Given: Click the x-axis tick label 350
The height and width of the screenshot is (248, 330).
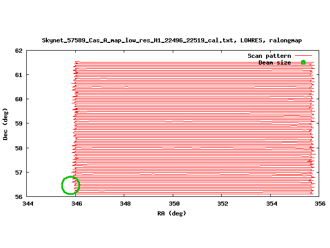Looking at the screenshot, I should coord(174,204).
